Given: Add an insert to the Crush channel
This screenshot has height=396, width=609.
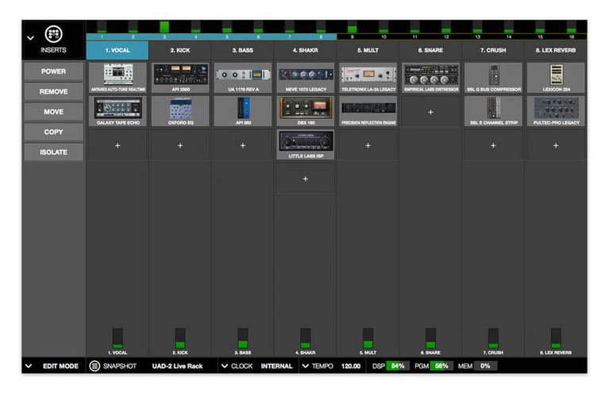Looking at the screenshot, I should 493,145.
